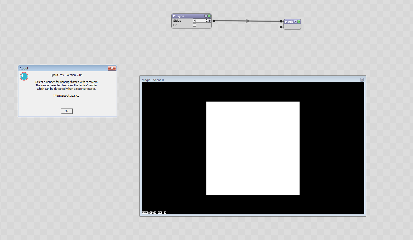Click the Magic module title label
This screenshot has height=240, width=413.
289,22
